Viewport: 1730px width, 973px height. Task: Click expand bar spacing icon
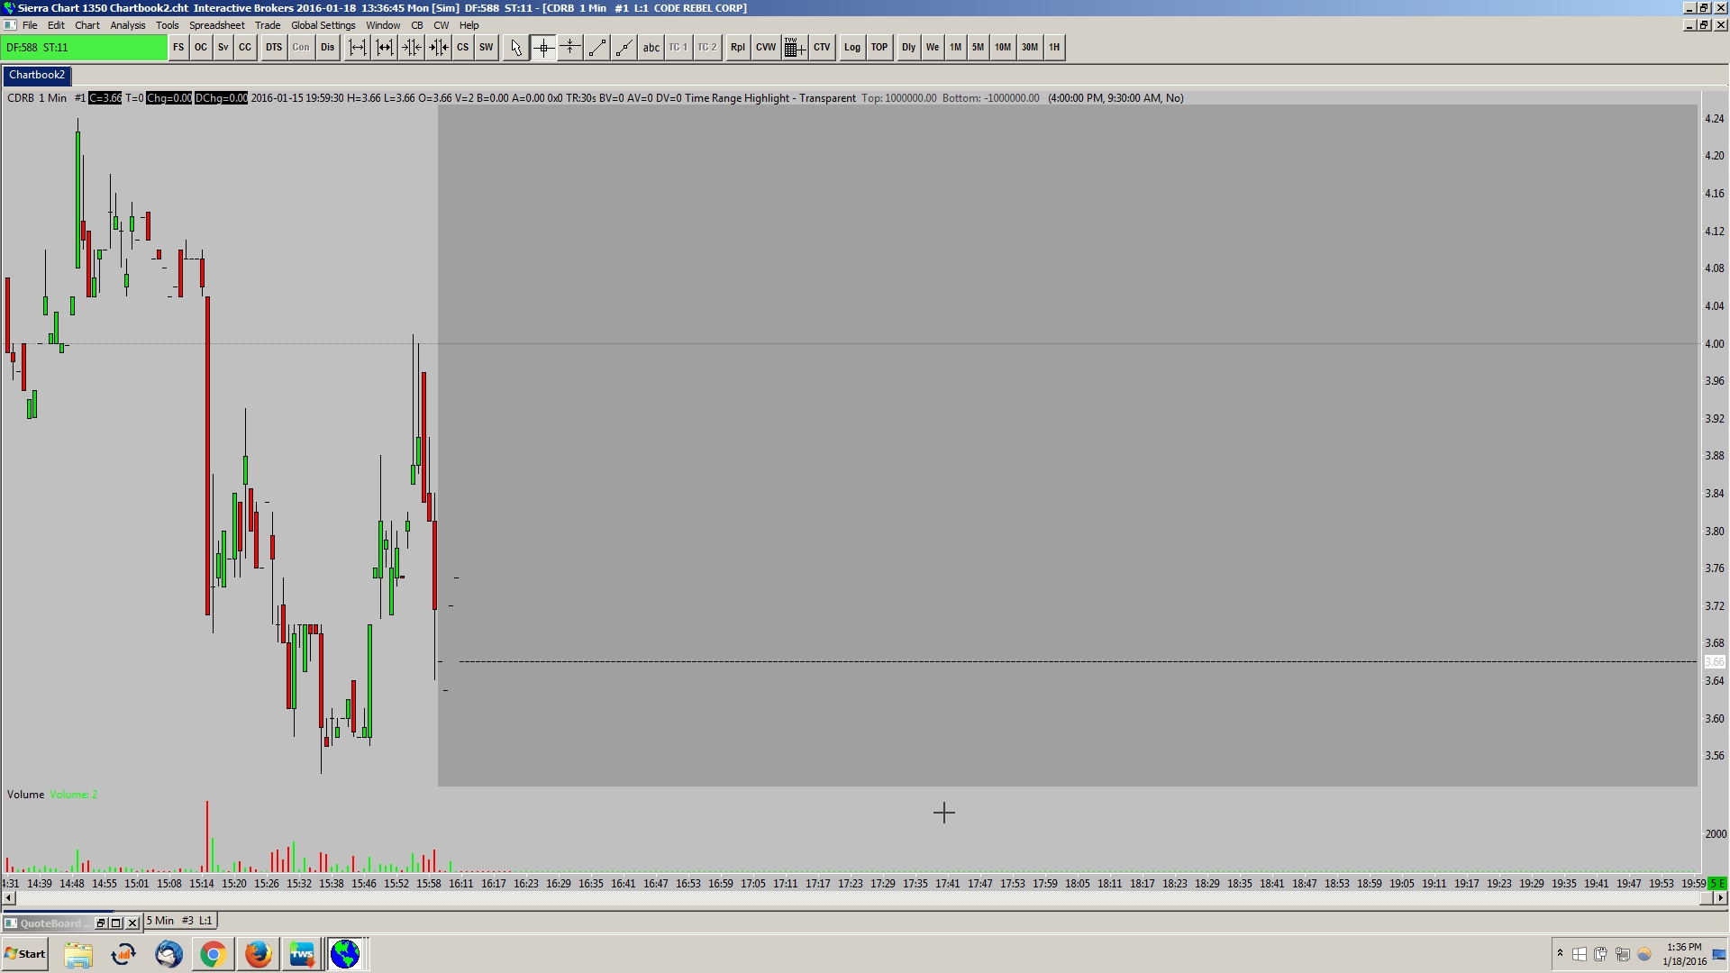(x=357, y=48)
